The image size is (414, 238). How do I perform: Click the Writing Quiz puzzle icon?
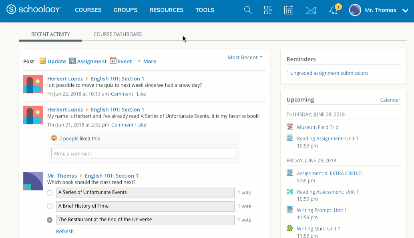click(290, 229)
